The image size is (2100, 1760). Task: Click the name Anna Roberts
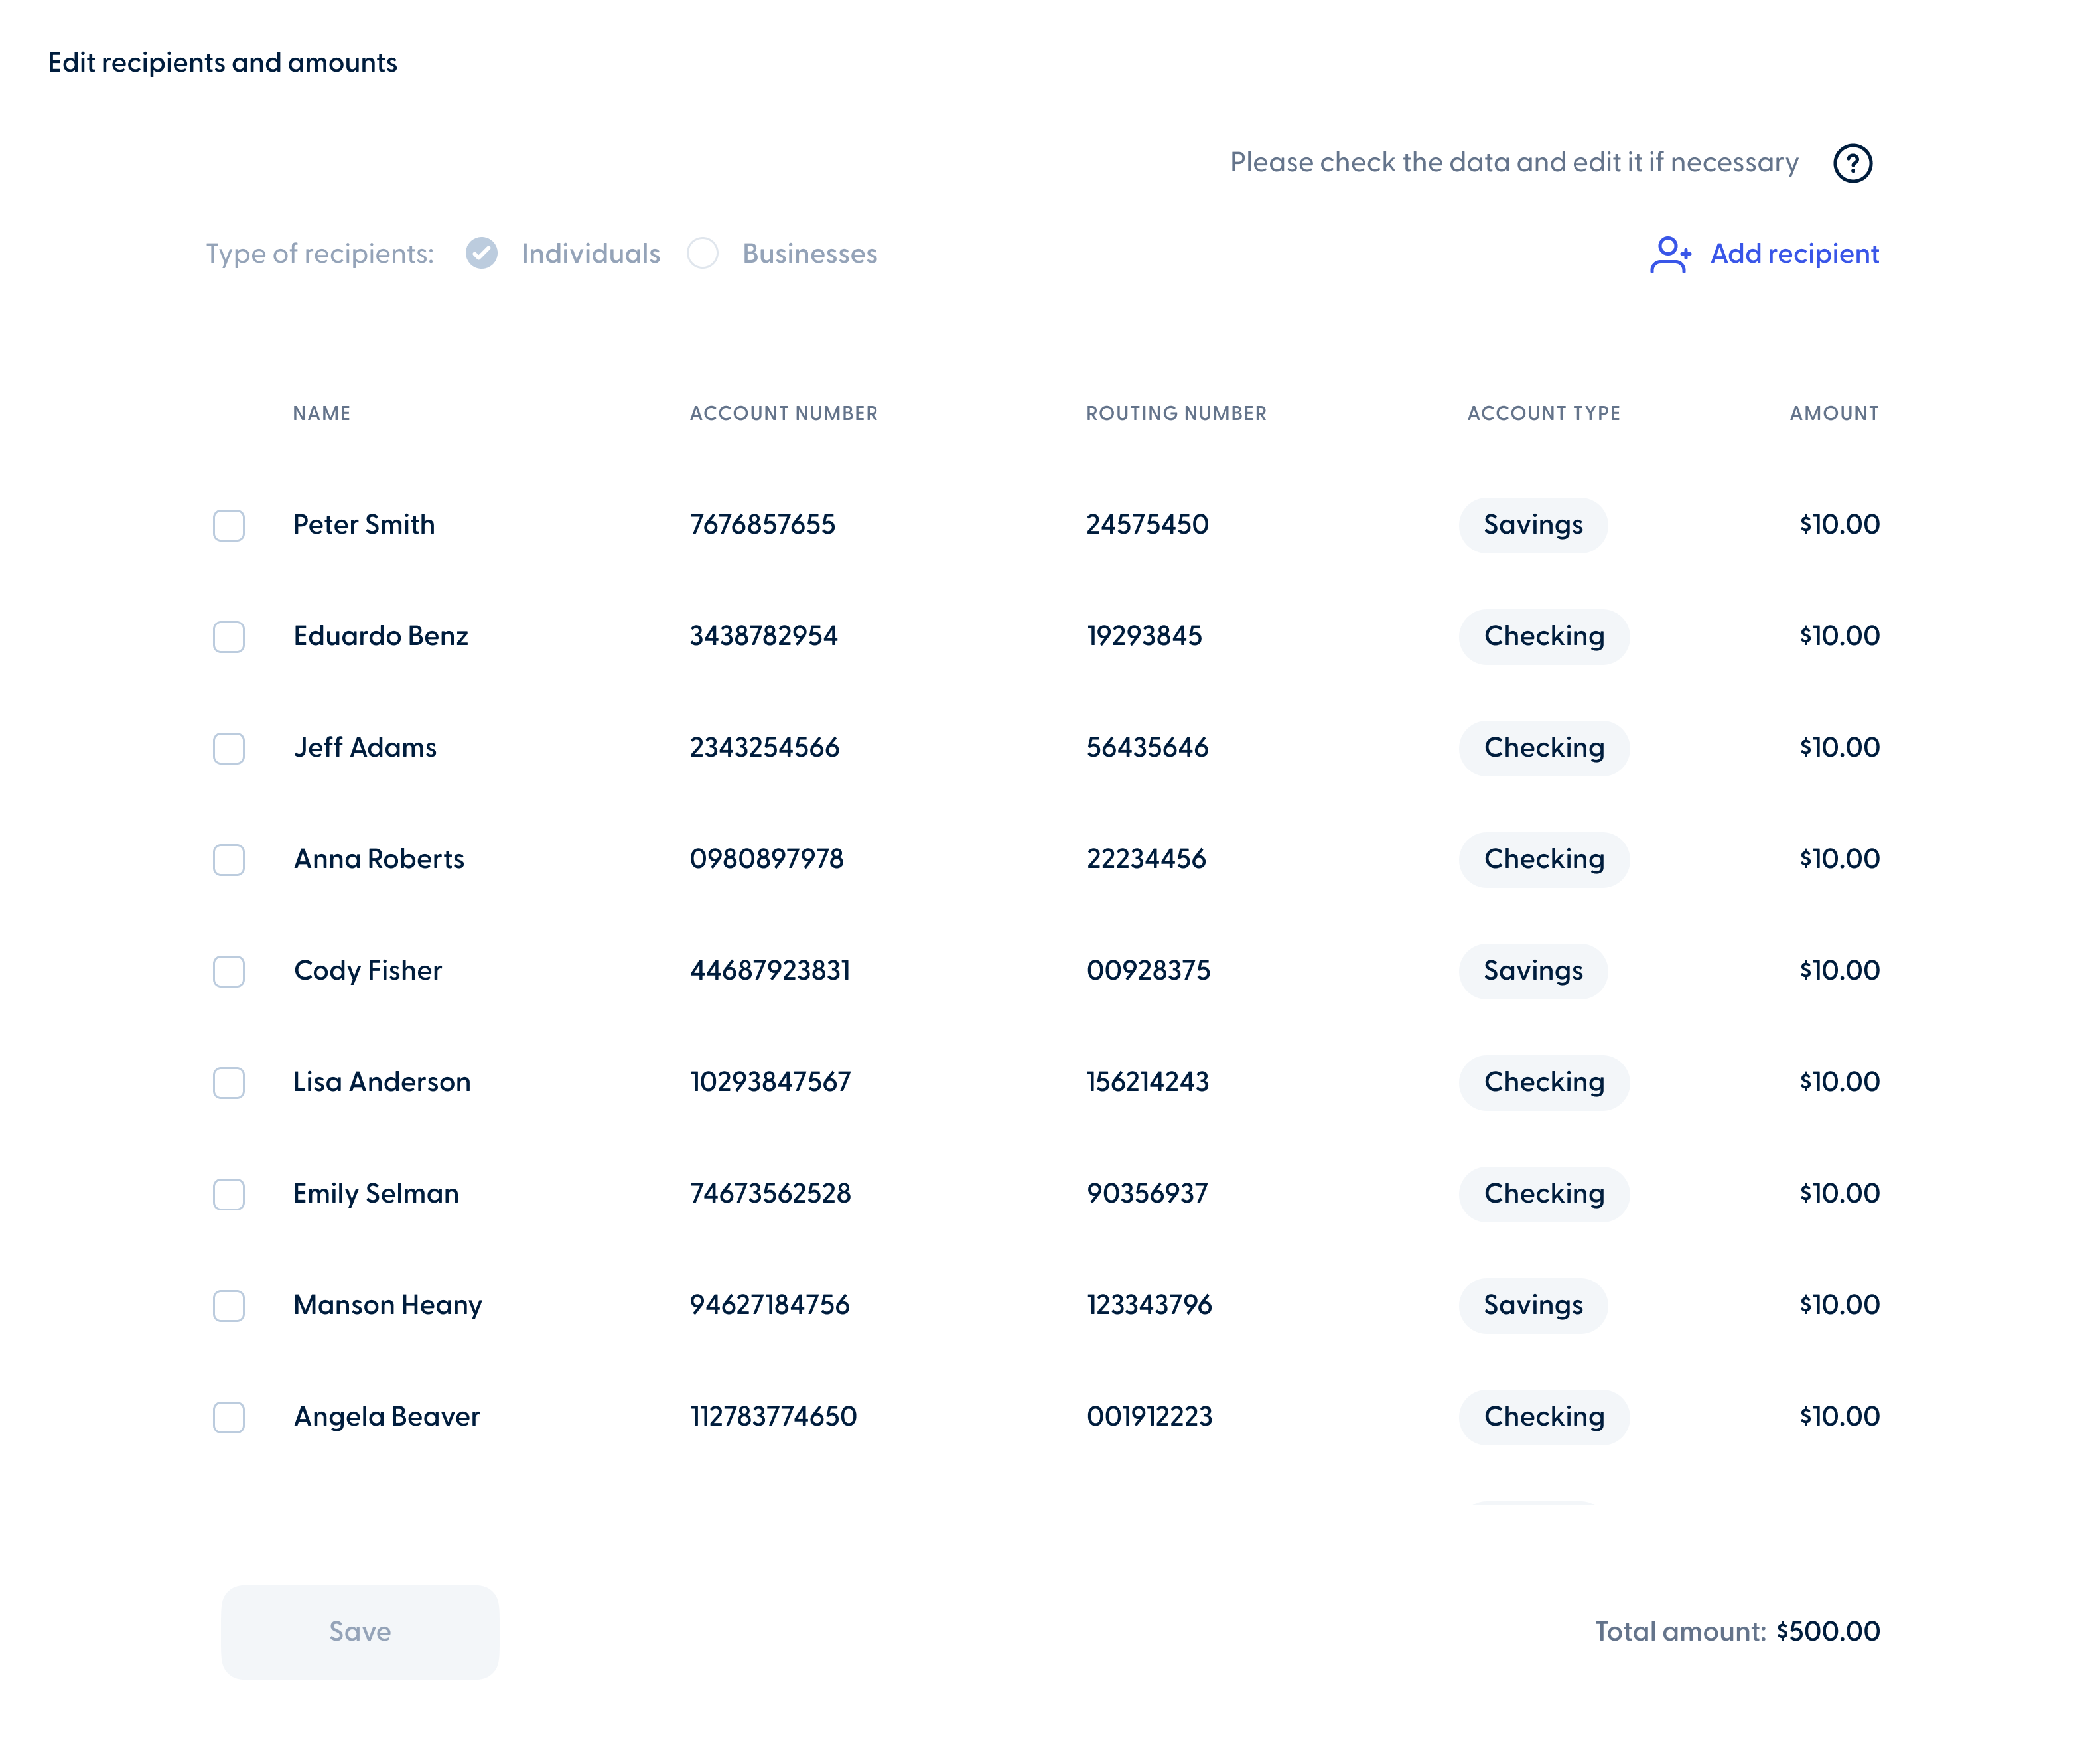pyautogui.click(x=379, y=860)
